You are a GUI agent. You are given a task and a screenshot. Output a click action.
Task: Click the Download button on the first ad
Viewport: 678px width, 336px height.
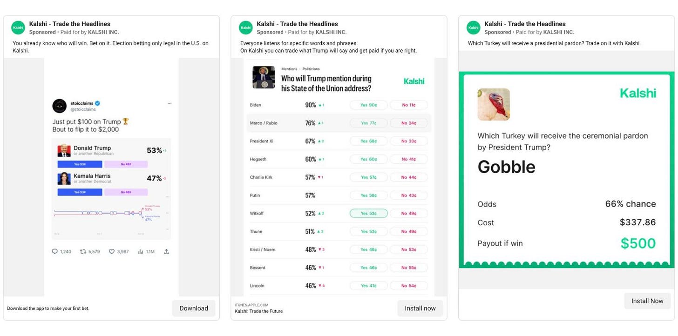click(x=194, y=308)
